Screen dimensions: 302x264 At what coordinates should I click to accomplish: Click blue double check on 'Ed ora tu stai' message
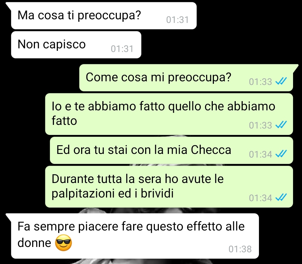pyautogui.click(x=281, y=154)
